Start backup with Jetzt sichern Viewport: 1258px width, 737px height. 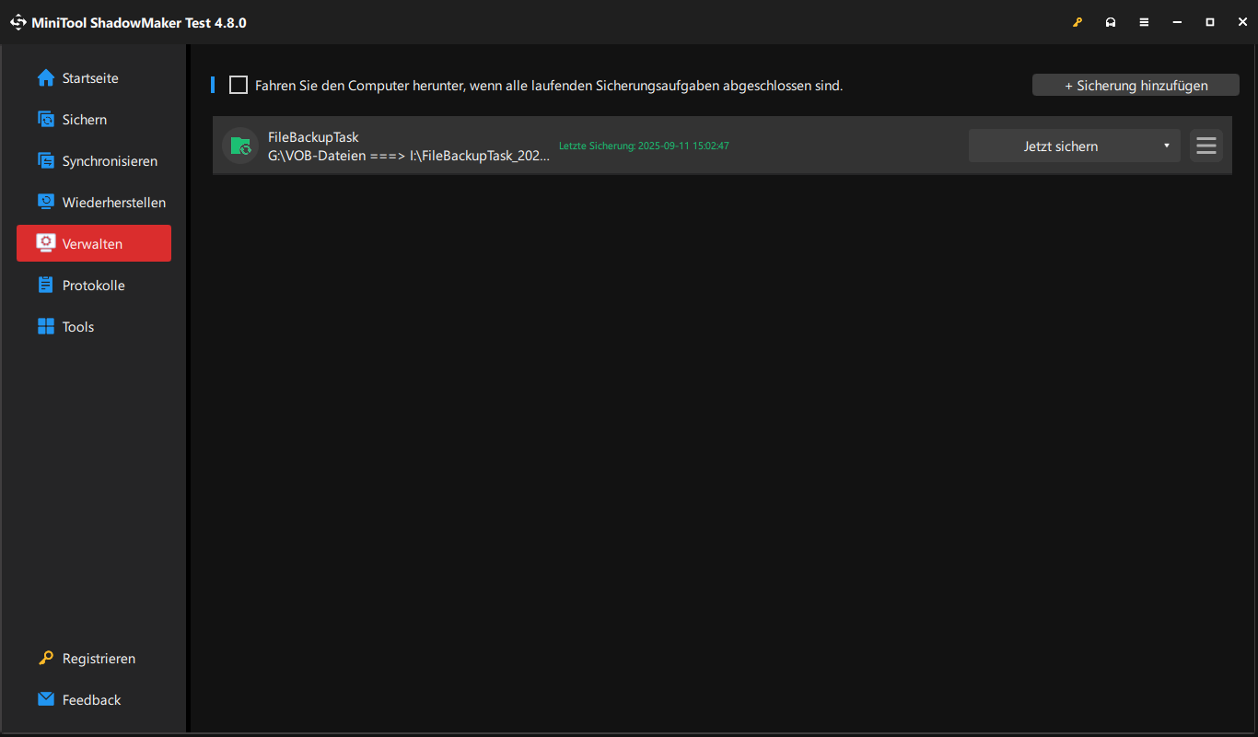tap(1060, 146)
